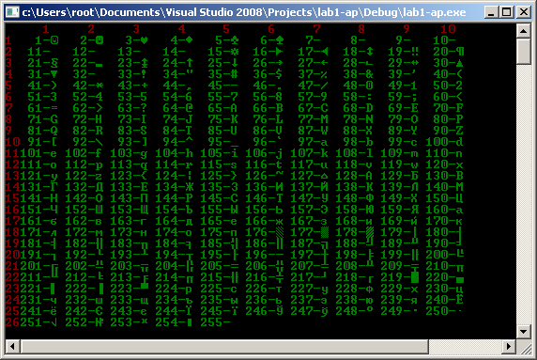
Task: Click the entry "64-@"
Action: point(177,108)
